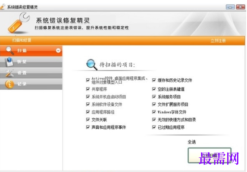Toggle the 系统开机自启动项目 checkbox

(x=88, y=97)
